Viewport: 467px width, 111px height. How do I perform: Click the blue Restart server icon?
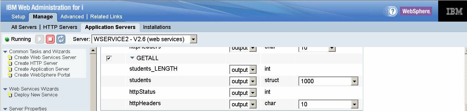[61, 39]
